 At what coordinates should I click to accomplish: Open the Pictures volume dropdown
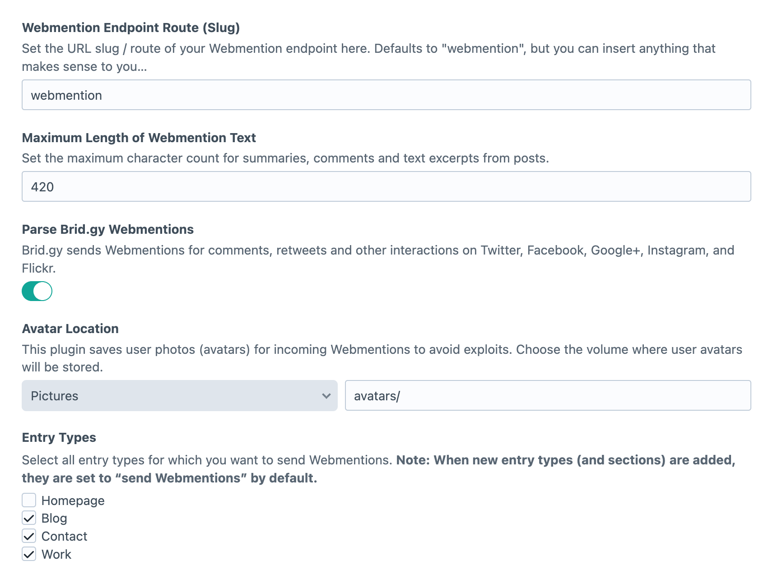click(179, 396)
